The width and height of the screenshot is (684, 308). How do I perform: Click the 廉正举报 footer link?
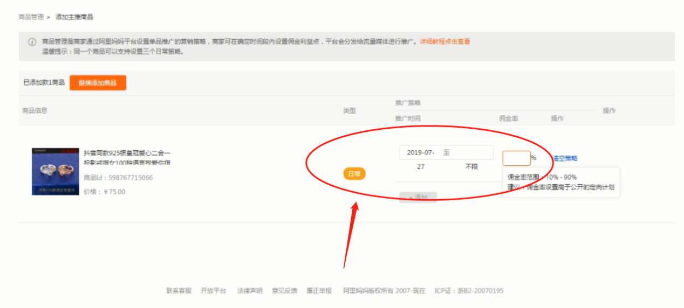[319, 291]
